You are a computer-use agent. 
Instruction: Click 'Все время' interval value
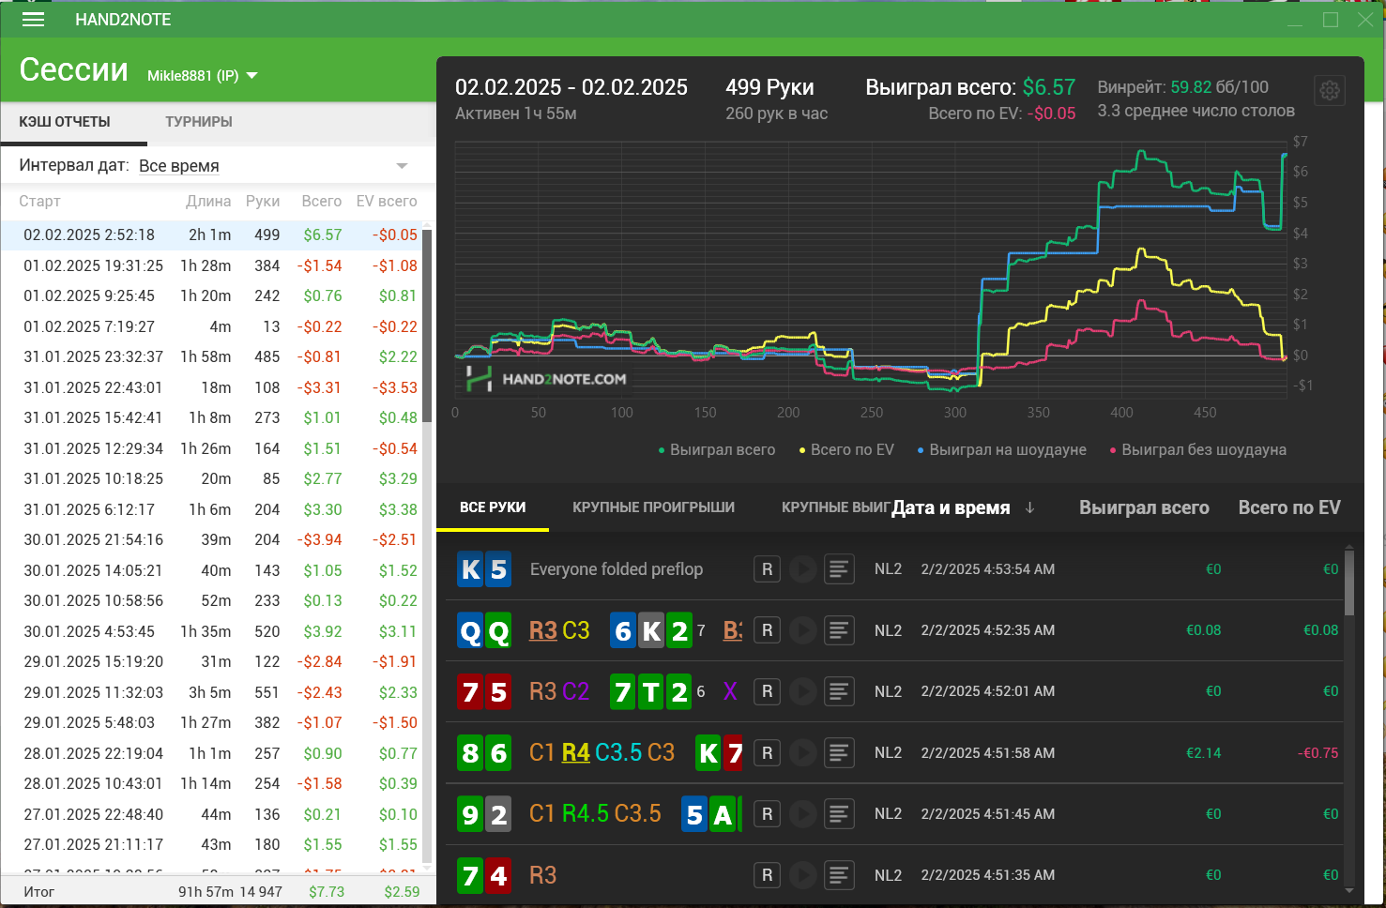click(x=178, y=166)
